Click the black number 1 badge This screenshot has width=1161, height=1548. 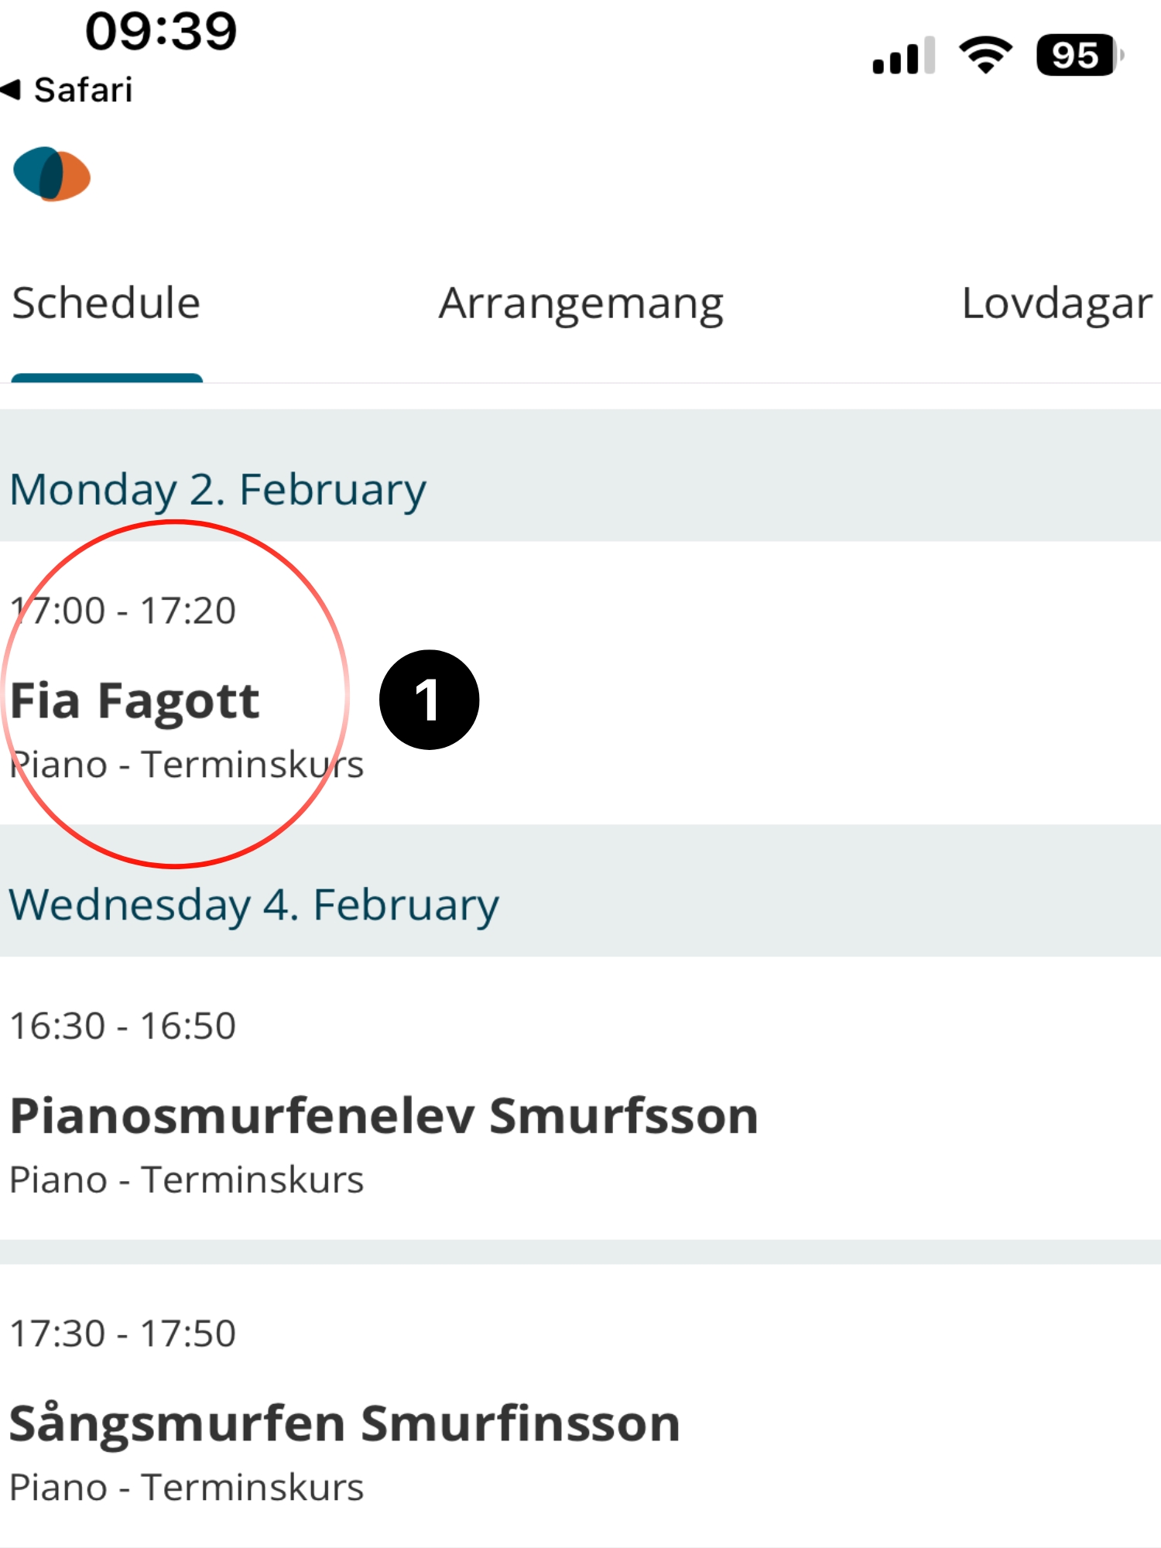point(429,700)
